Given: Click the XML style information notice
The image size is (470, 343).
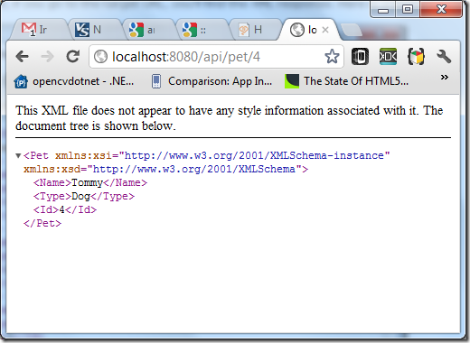Looking at the screenshot, I should pos(229,118).
